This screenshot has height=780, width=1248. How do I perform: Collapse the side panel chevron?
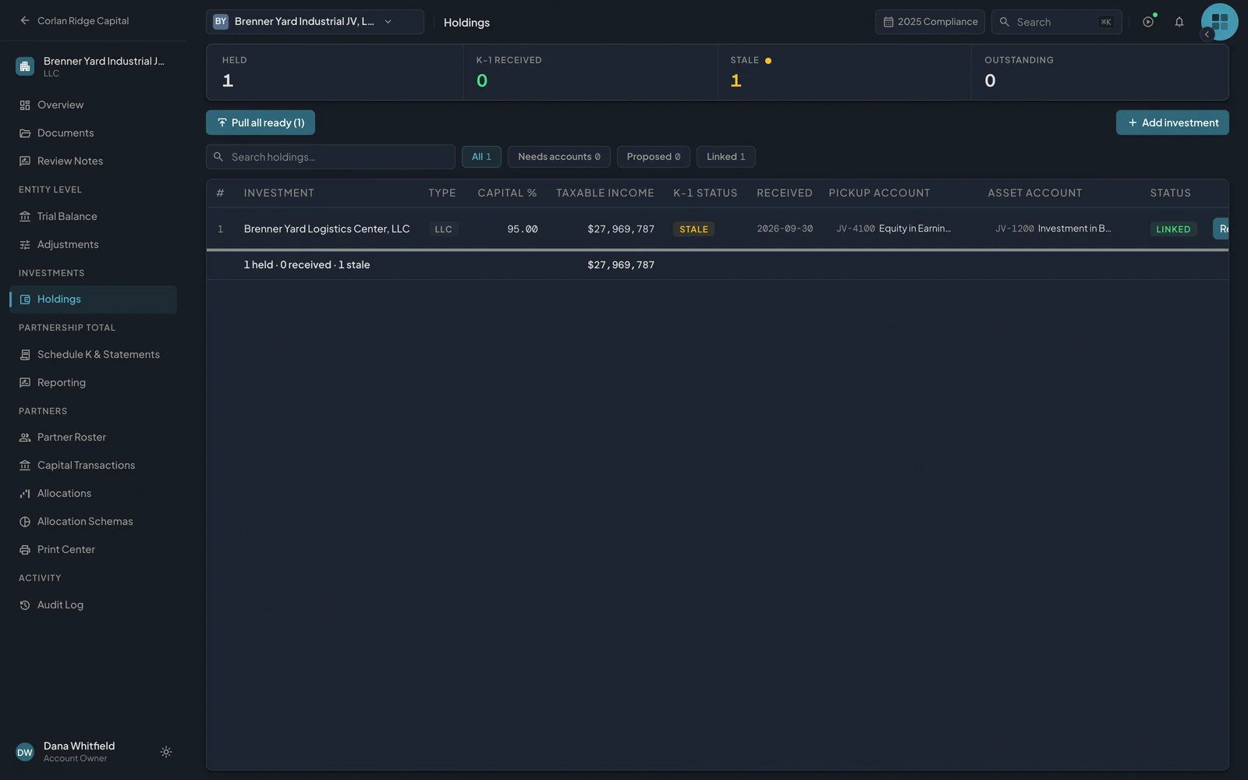tap(1207, 34)
